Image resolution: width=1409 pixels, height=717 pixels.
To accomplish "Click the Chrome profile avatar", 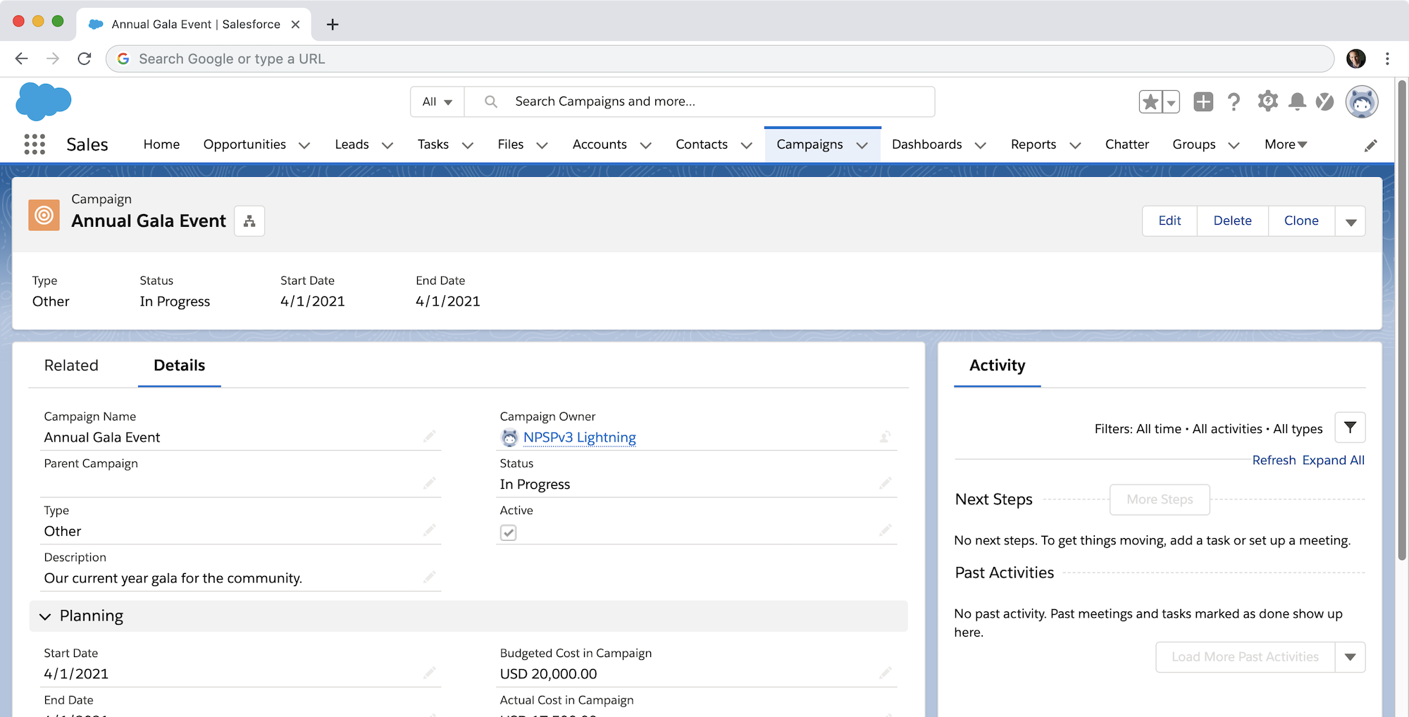I will tap(1356, 58).
